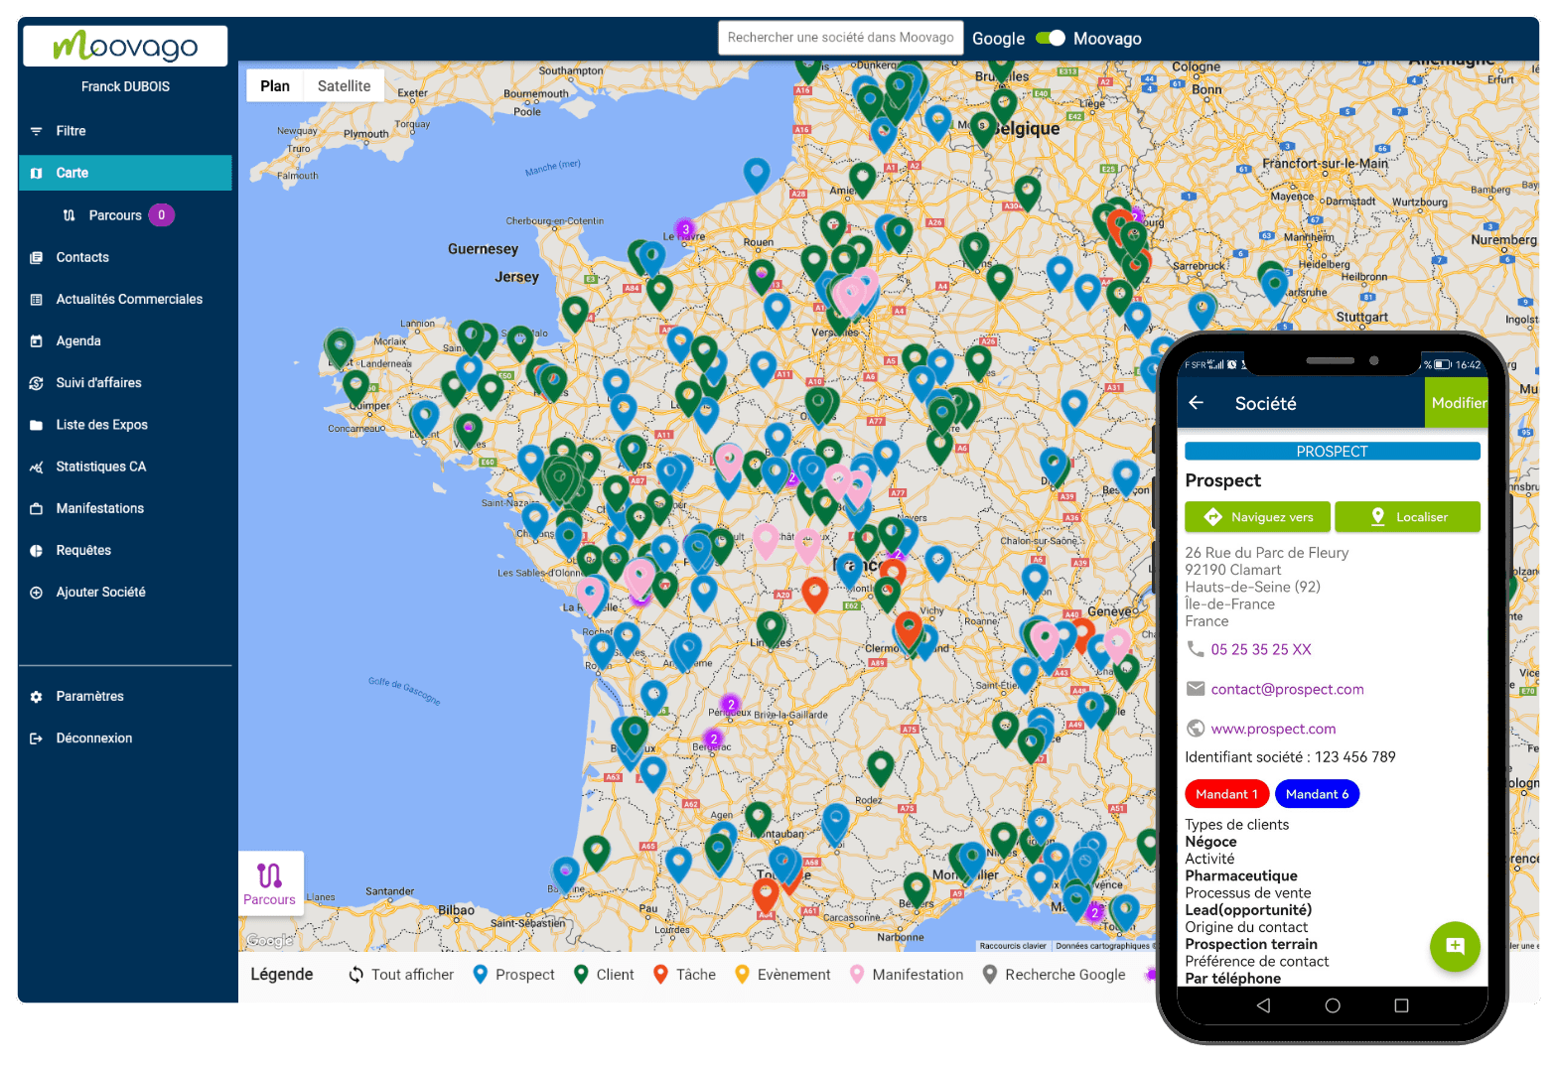The image size is (1557, 1072).
Task: Click the orange Tâche legend pin
Action: 661,975
